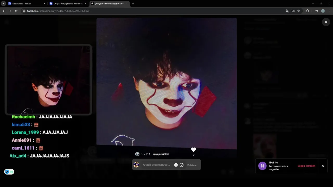This screenshot has width=333, height=187.
Task: Toggle the blue overlay widget at bottom left
Action: click(9, 172)
